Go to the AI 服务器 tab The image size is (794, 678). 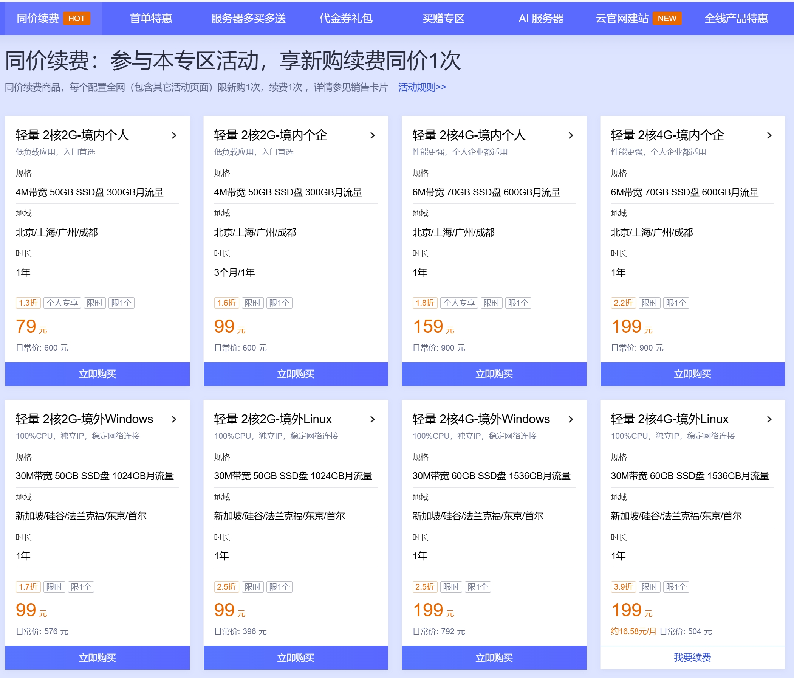541,19
